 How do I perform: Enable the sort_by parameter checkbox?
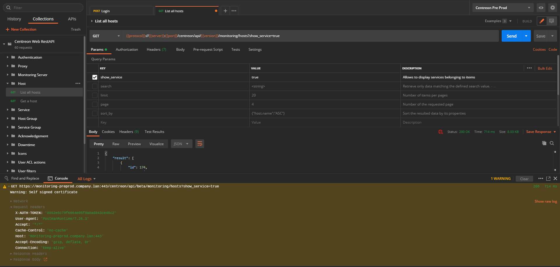pos(95,113)
